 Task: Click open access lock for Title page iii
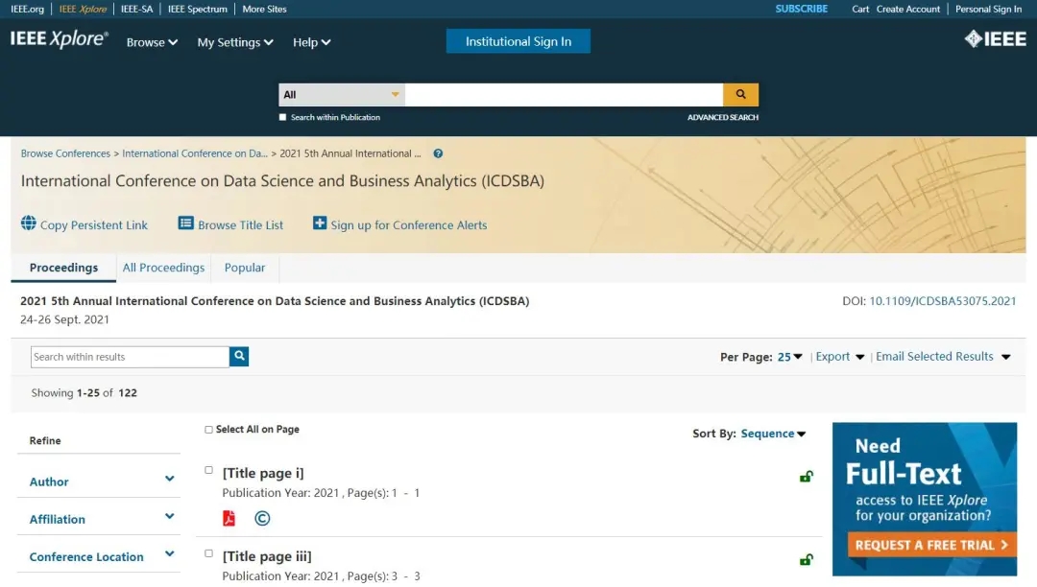point(806,559)
